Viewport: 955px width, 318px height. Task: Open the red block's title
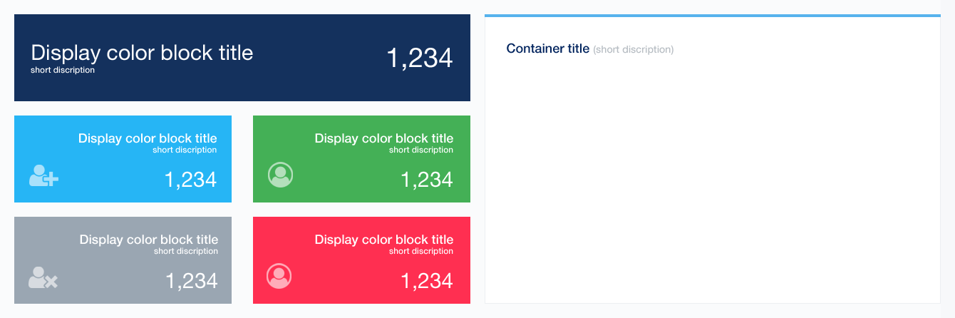click(x=383, y=240)
